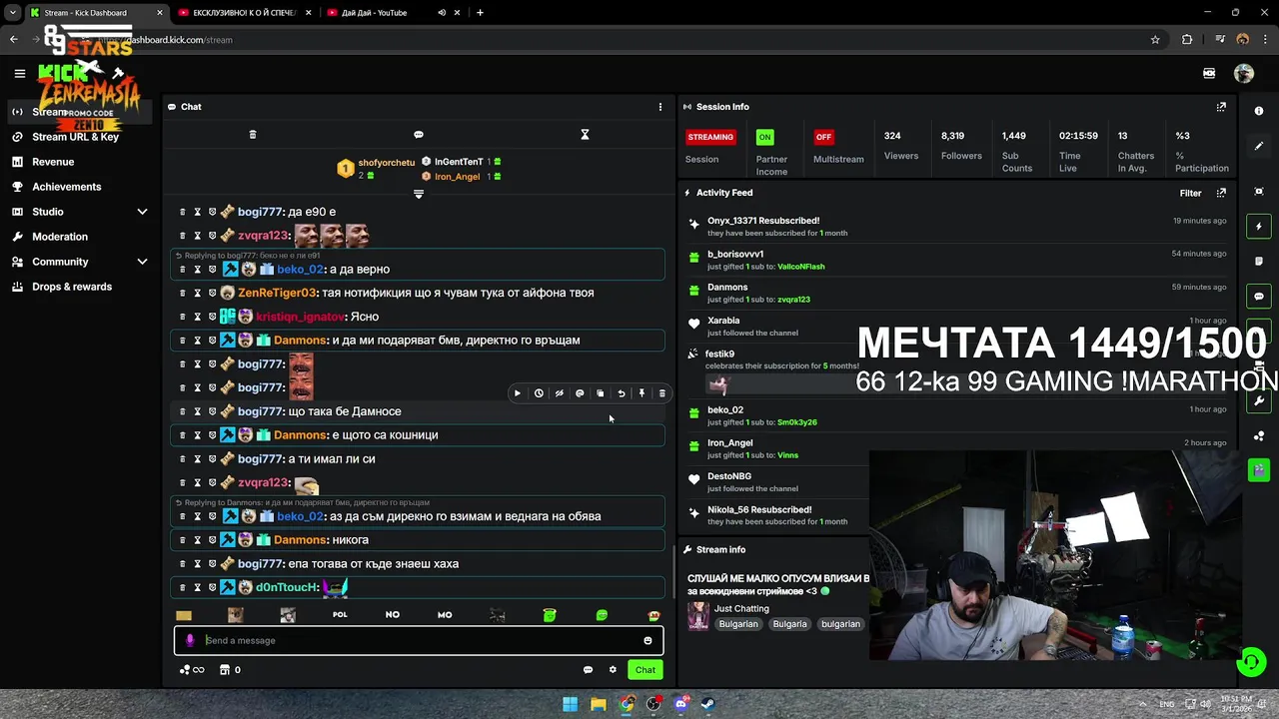The width and height of the screenshot is (1279, 719).
Task: Click in the Send a message field
Action: click(x=420, y=641)
